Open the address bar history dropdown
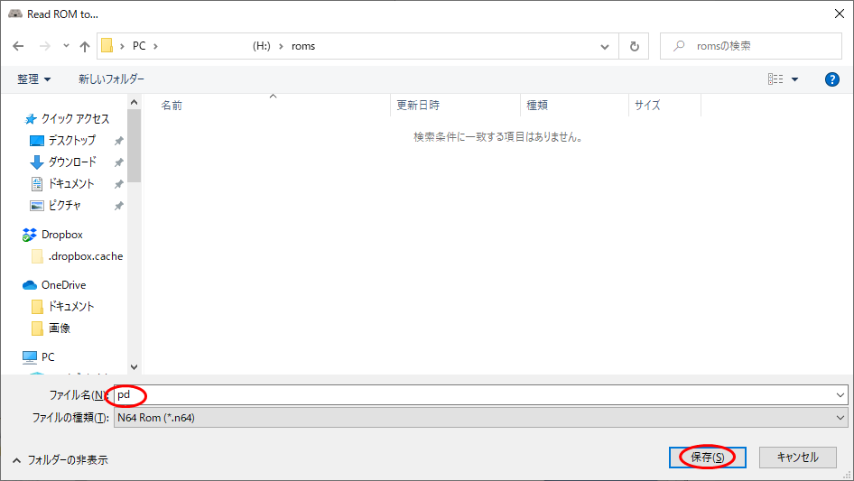The image size is (854, 481). (x=605, y=47)
